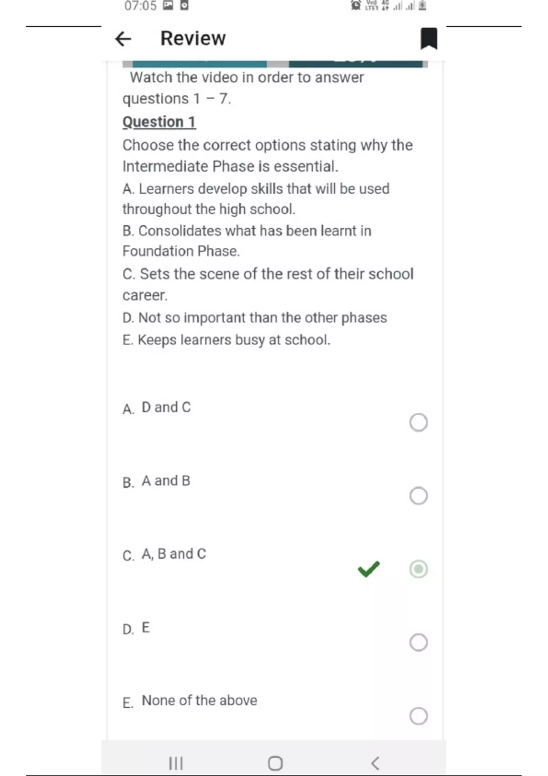Bookmark this question with the bookmark icon
The image size is (548, 776).
click(x=428, y=38)
